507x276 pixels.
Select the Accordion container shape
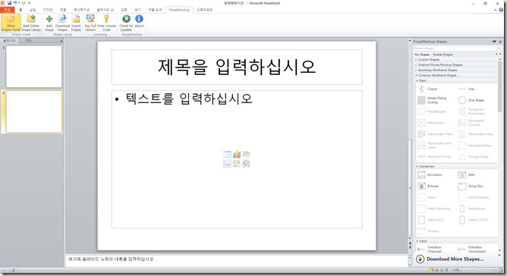click(430, 175)
